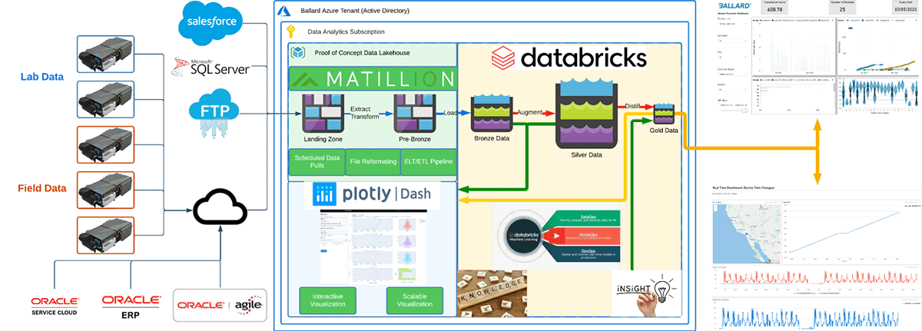This screenshot has height=331, width=922.
Task: Click the Proof of Concept Data Lakehouse text
Action: tap(360, 53)
